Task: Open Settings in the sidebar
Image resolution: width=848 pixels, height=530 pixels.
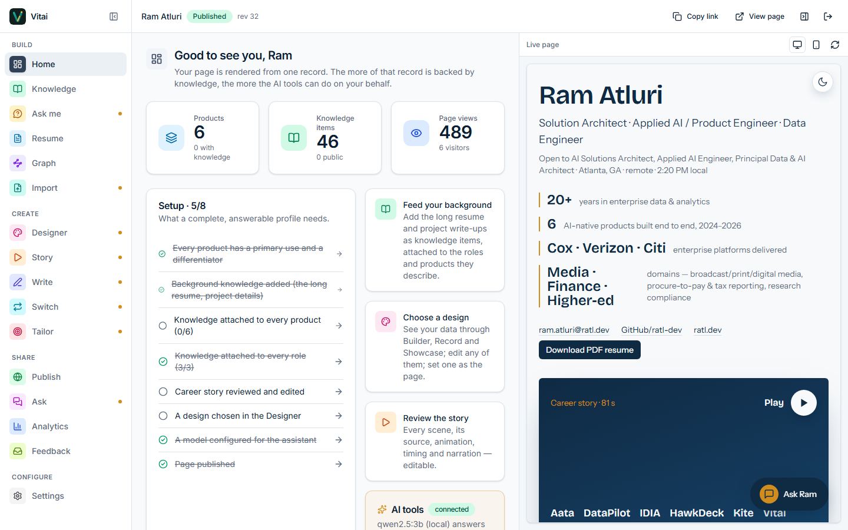Action: pos(65,496)
